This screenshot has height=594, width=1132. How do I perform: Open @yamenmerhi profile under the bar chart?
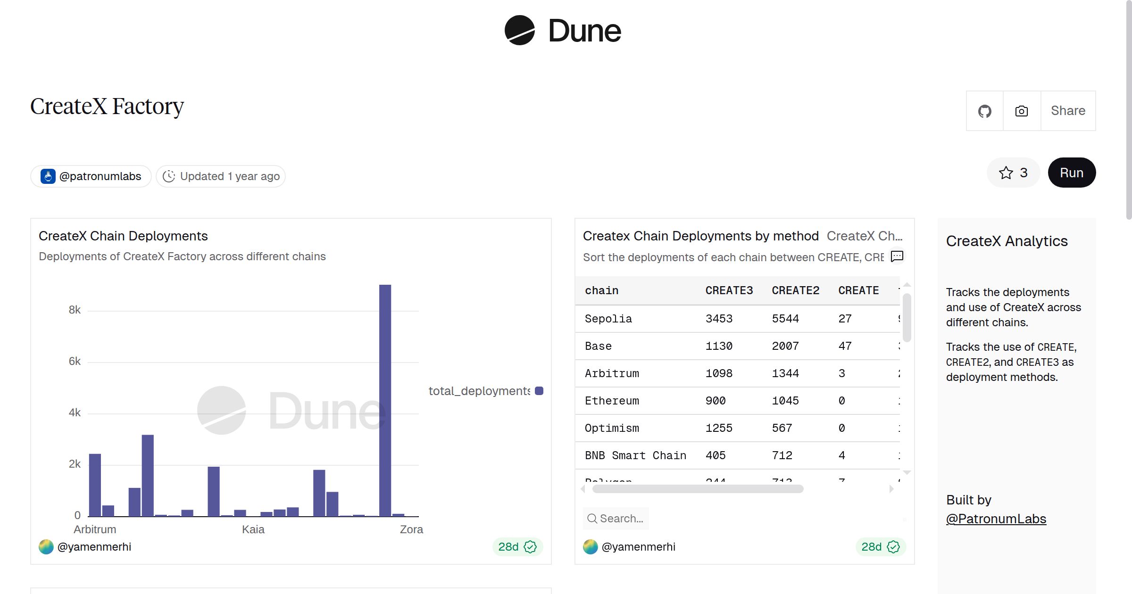94,547
